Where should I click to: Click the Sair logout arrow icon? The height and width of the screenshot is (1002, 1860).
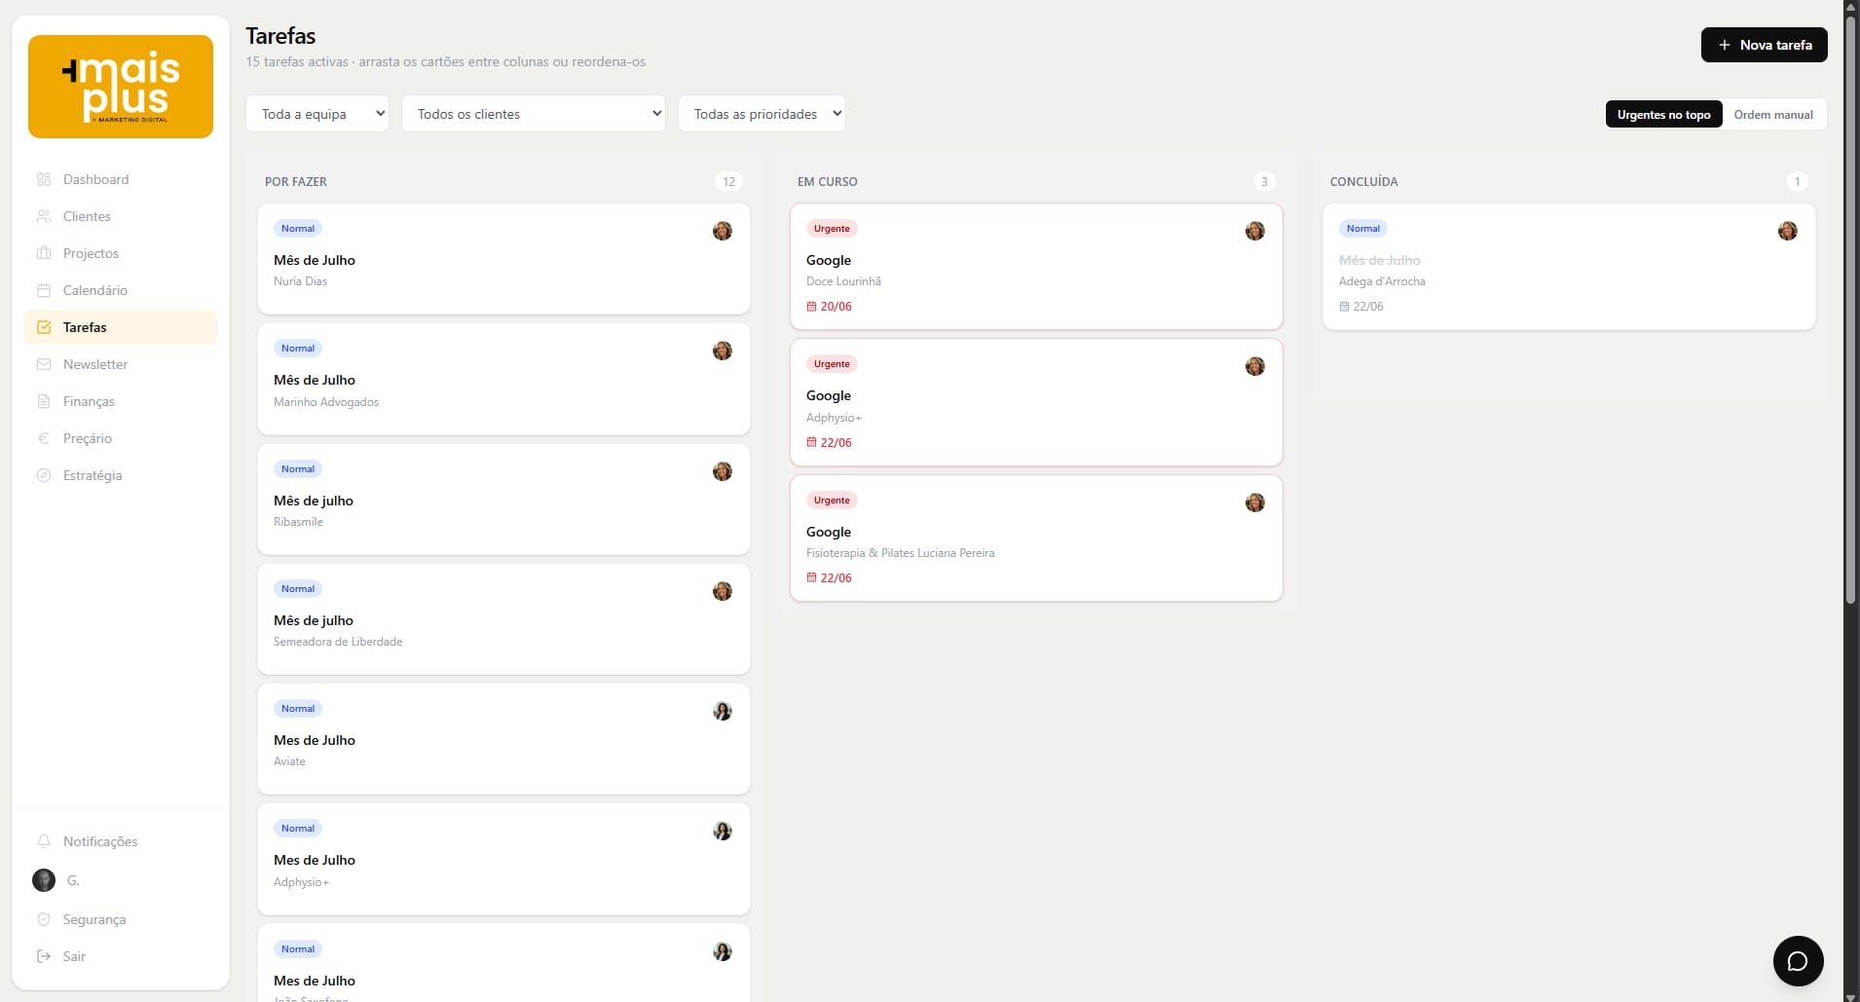(x=44, y=956)
